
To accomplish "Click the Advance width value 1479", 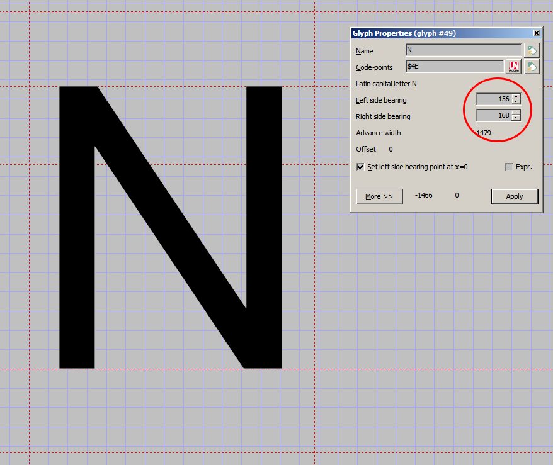I will 484,133.
